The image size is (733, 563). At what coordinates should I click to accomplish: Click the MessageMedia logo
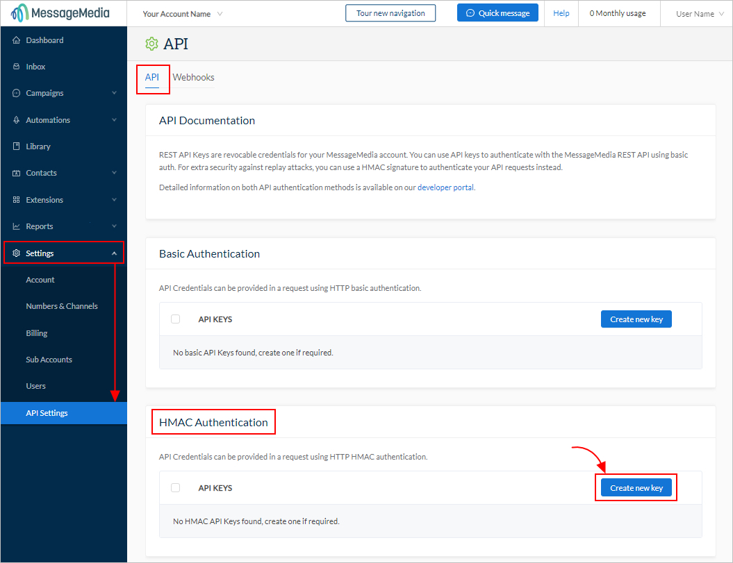pyautogui.click(x=60, y=13)
